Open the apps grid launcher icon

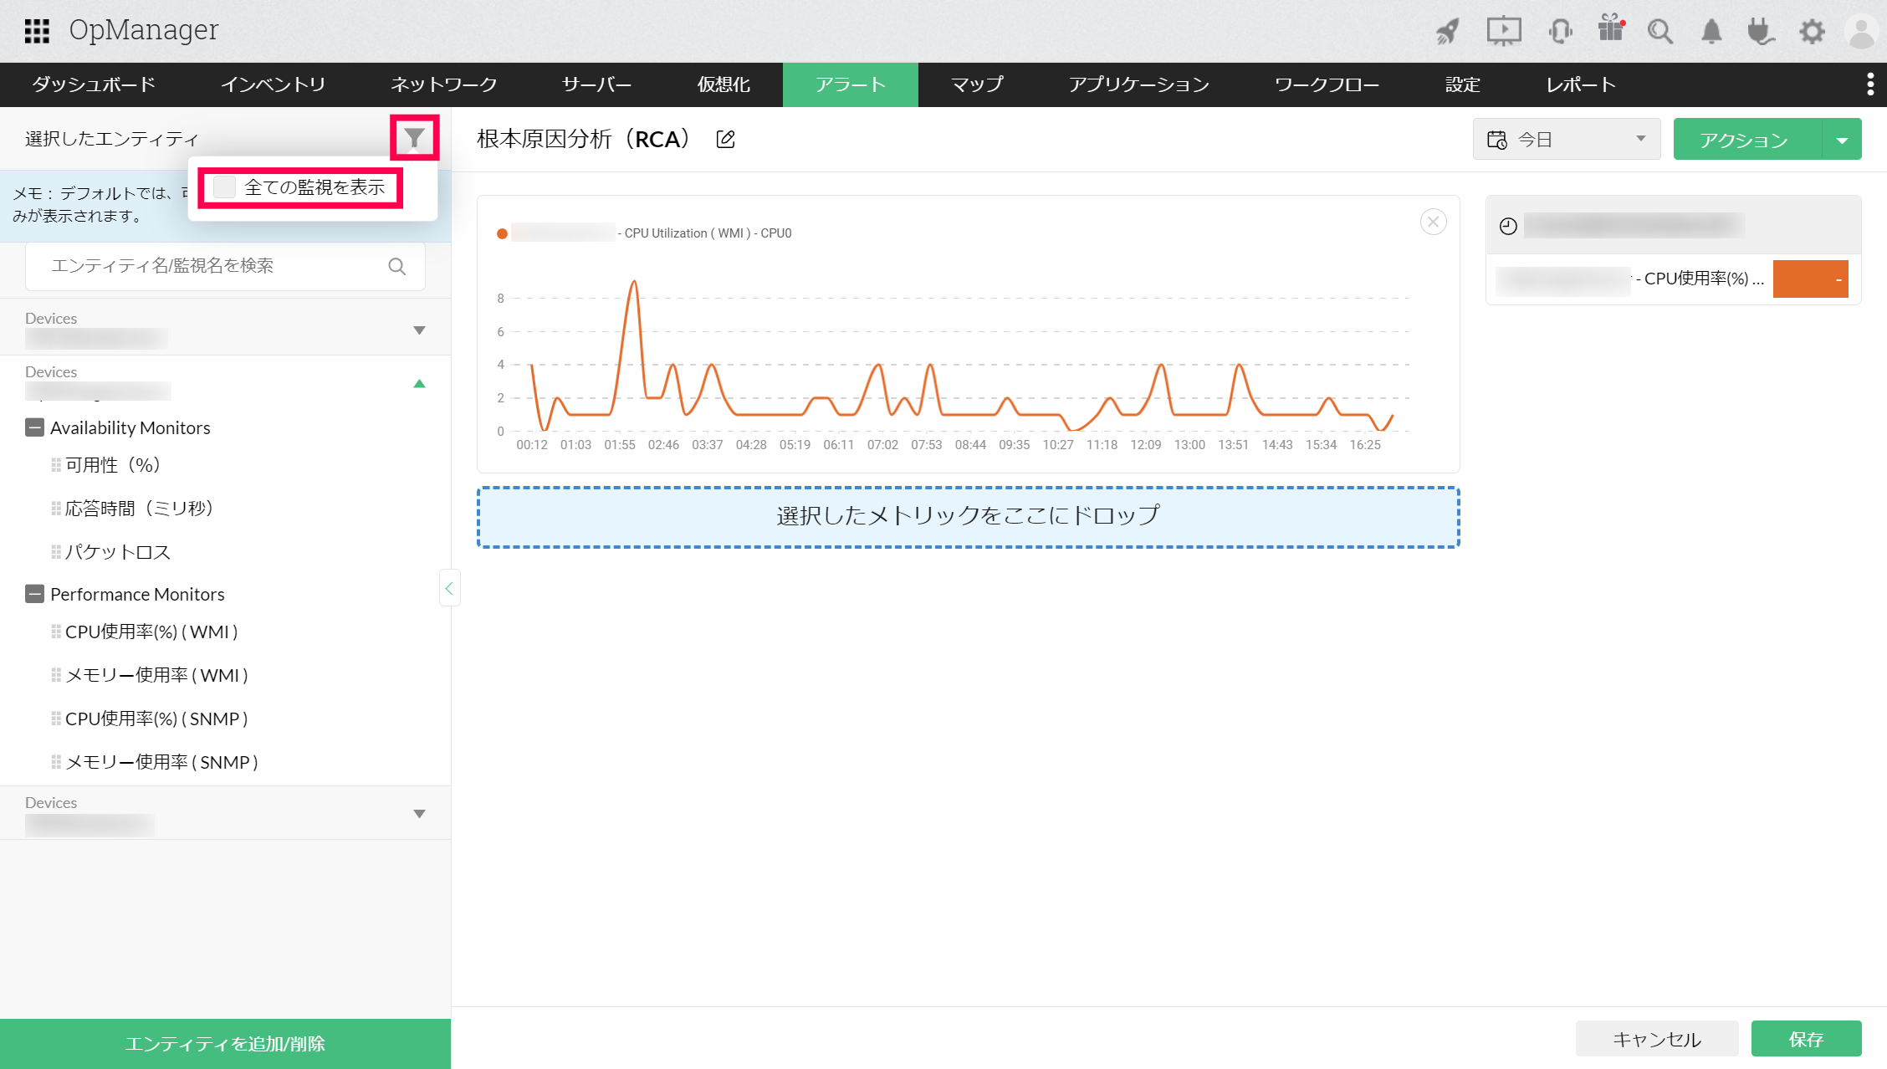click(x=37, y=31)
